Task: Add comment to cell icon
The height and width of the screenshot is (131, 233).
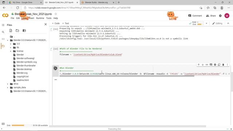Action: click(211, 65)
